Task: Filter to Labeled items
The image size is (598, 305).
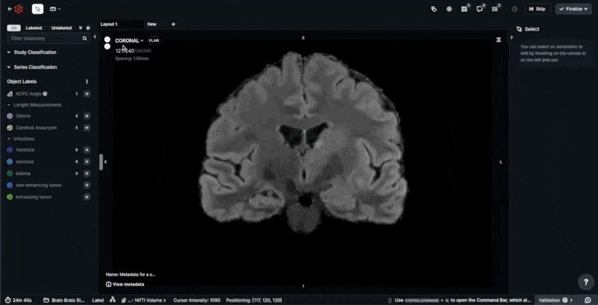Action: 34,28
